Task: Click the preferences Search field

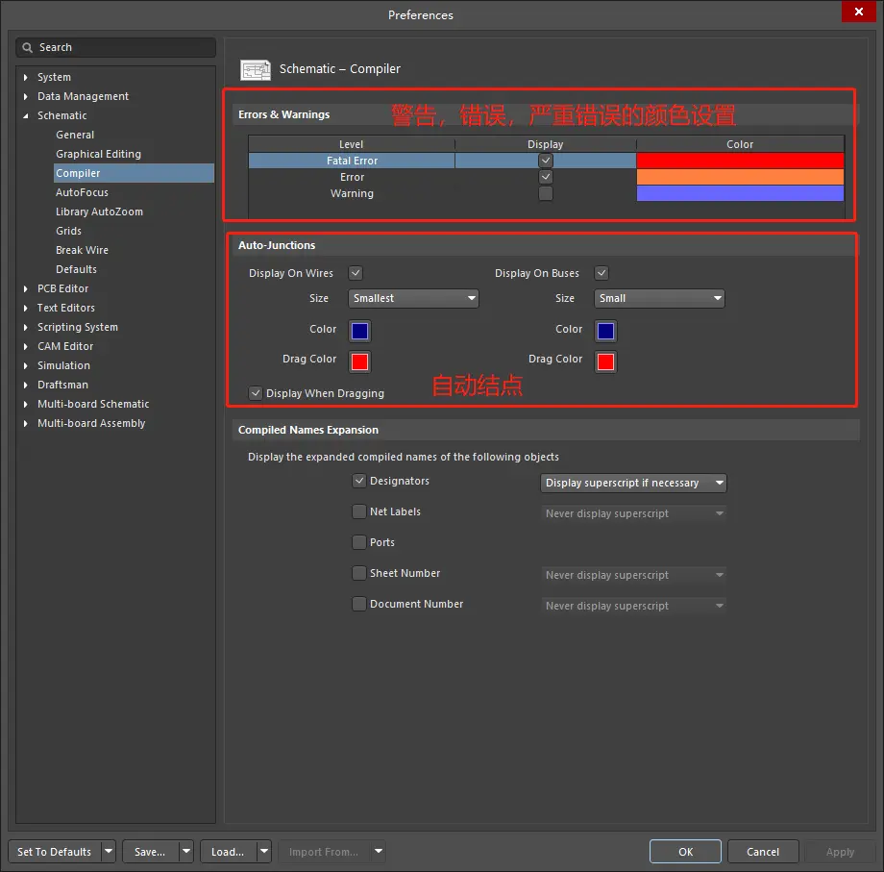Action: [115, 47]
